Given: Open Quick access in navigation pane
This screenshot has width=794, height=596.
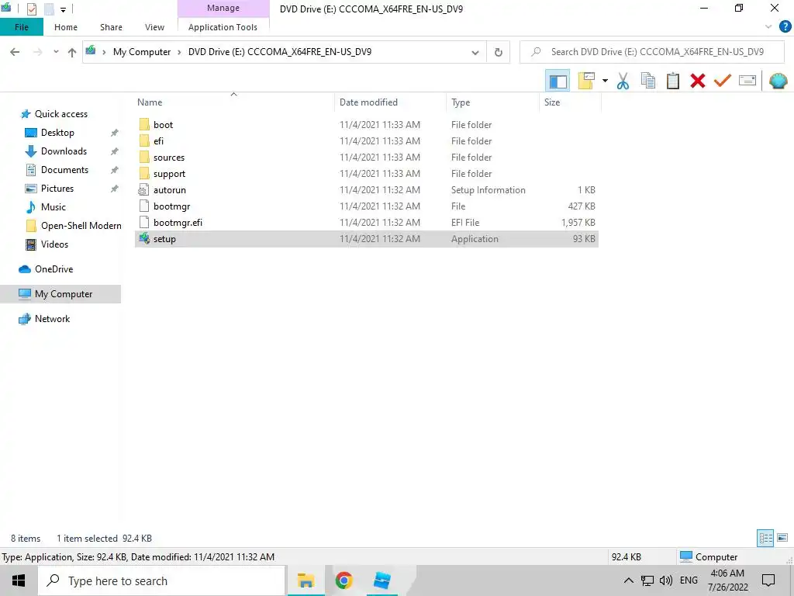Looking at the screenshot, I should click(x=60, y=114).
